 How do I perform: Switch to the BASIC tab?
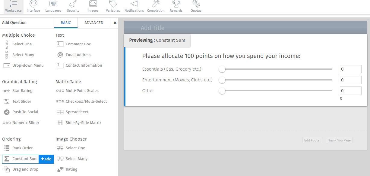[65, 23]
